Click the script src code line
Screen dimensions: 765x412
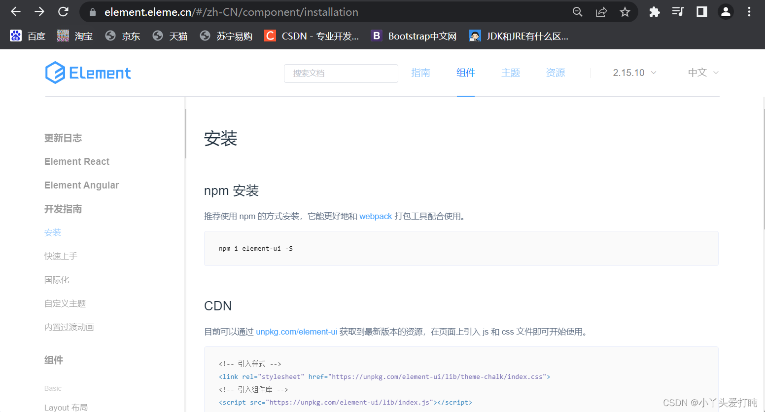pos(346,402)
